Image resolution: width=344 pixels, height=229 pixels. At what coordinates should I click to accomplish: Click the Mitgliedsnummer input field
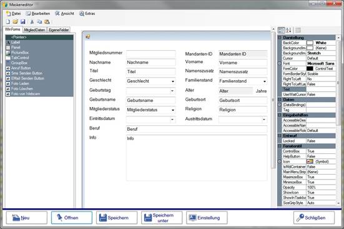pos(150,53)
